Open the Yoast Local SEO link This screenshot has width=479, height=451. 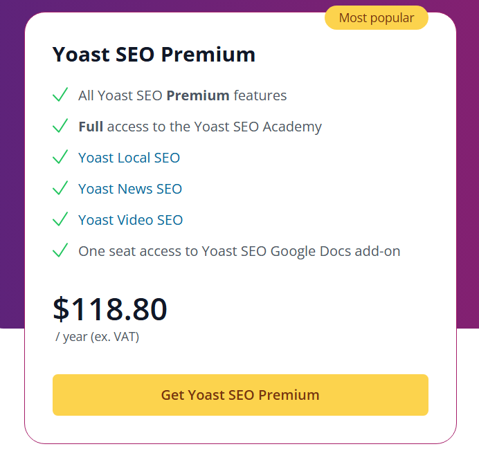pyautogui.click(x=129, y=158)
